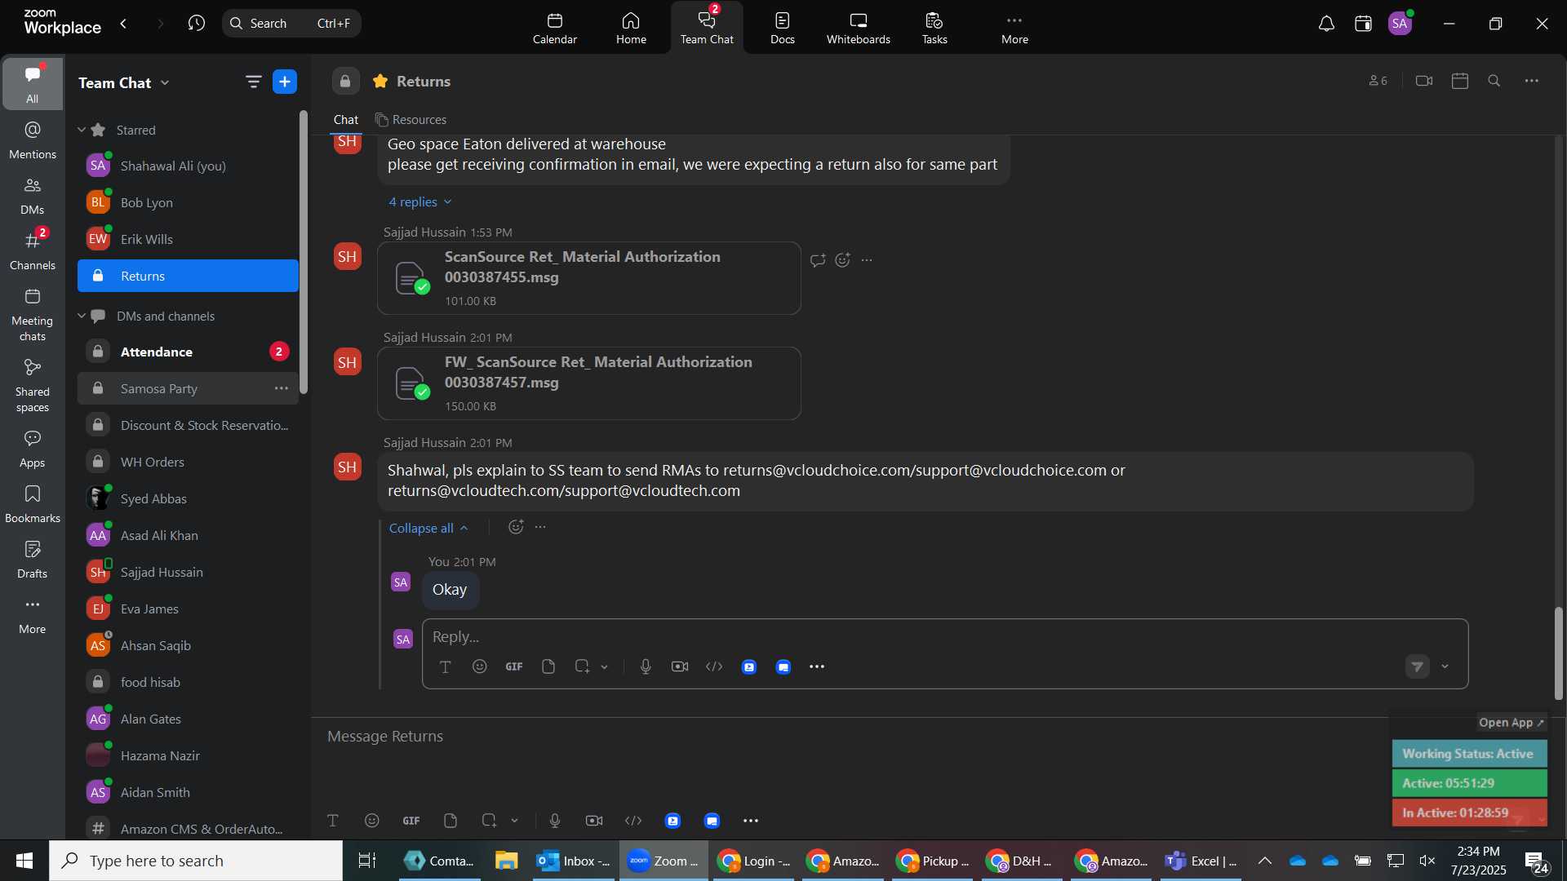Open the Mentions section in sidebar
This screenshot has height=881, width=1567.
32,140
